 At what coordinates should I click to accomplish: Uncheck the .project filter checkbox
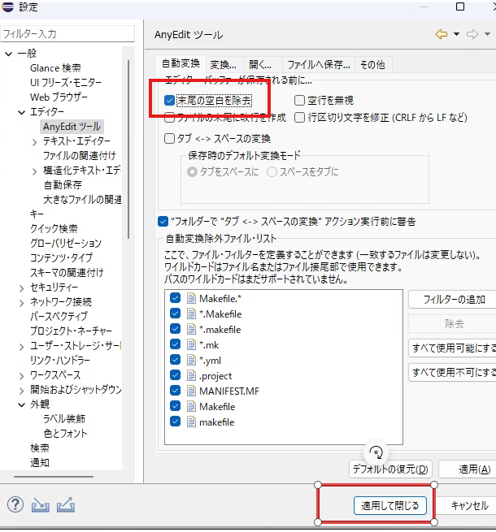coord(175,375)
